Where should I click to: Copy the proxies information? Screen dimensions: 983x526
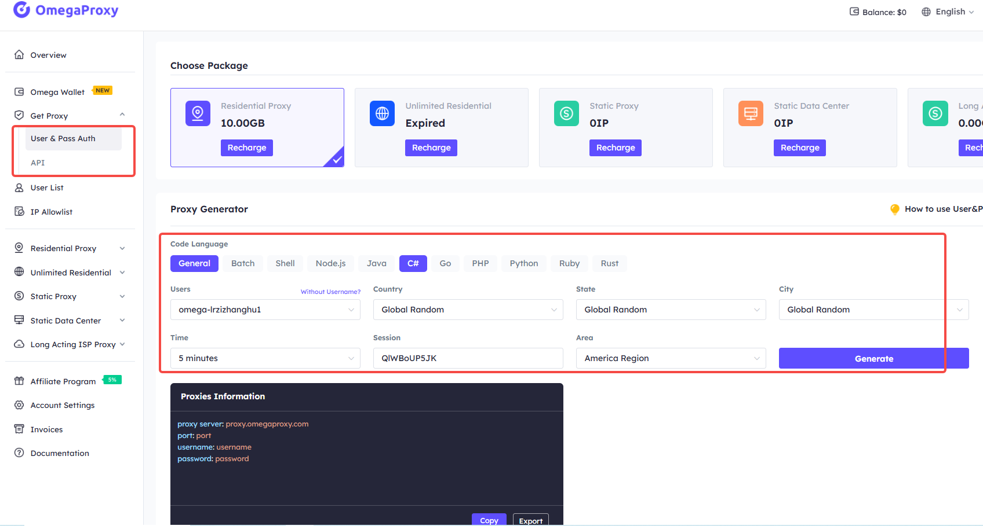[489, 520]
